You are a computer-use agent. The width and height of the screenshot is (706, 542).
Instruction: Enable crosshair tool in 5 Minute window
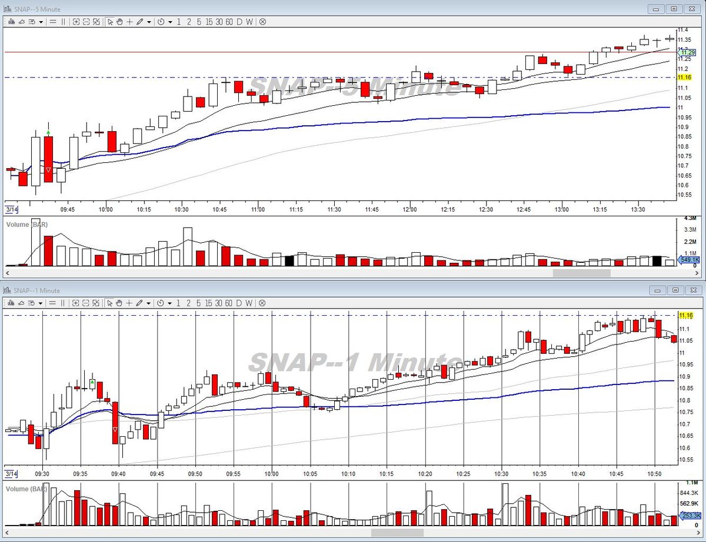tap(129, 22)
